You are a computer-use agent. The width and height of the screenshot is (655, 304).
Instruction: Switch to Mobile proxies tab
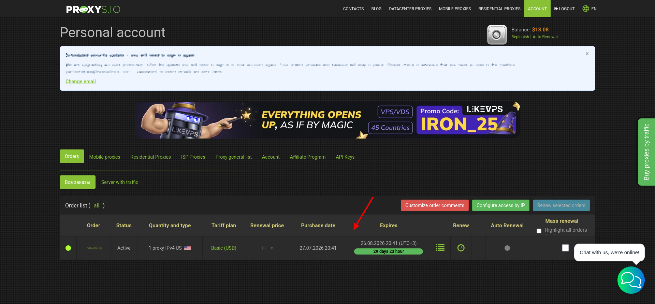(x=105, y=157)
